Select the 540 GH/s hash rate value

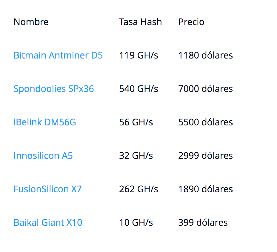[x=138, y=89]
